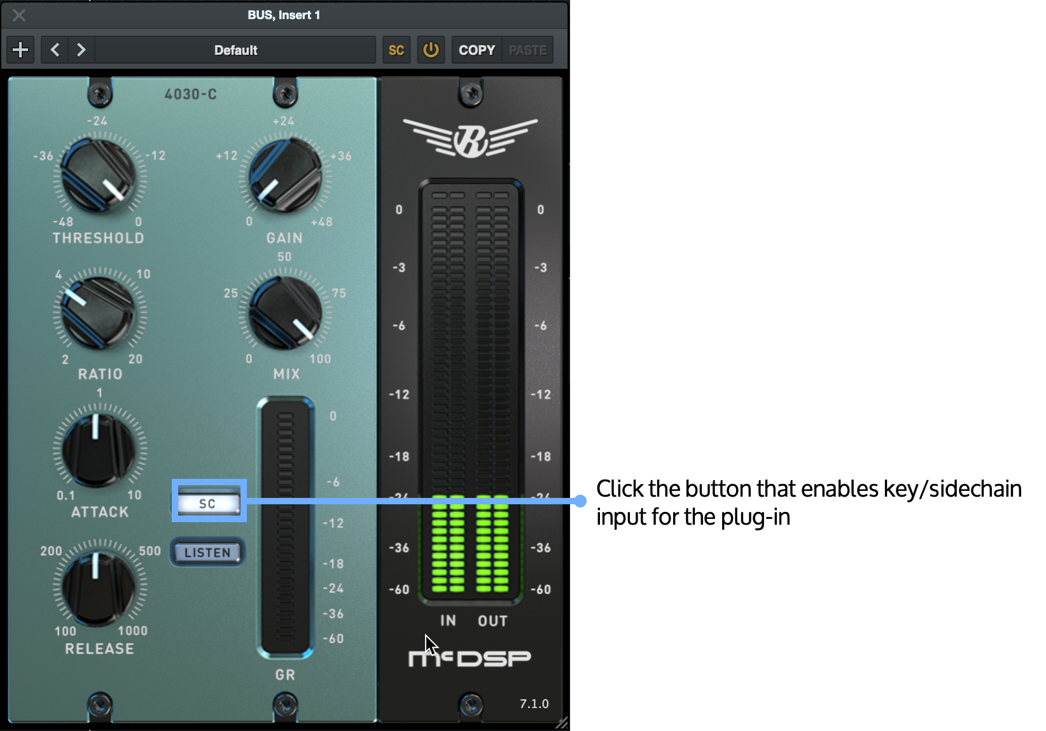Click the GR gain reduction meter
The height and width of the screenshot is (731, 1046).
(x=284, y=522)
